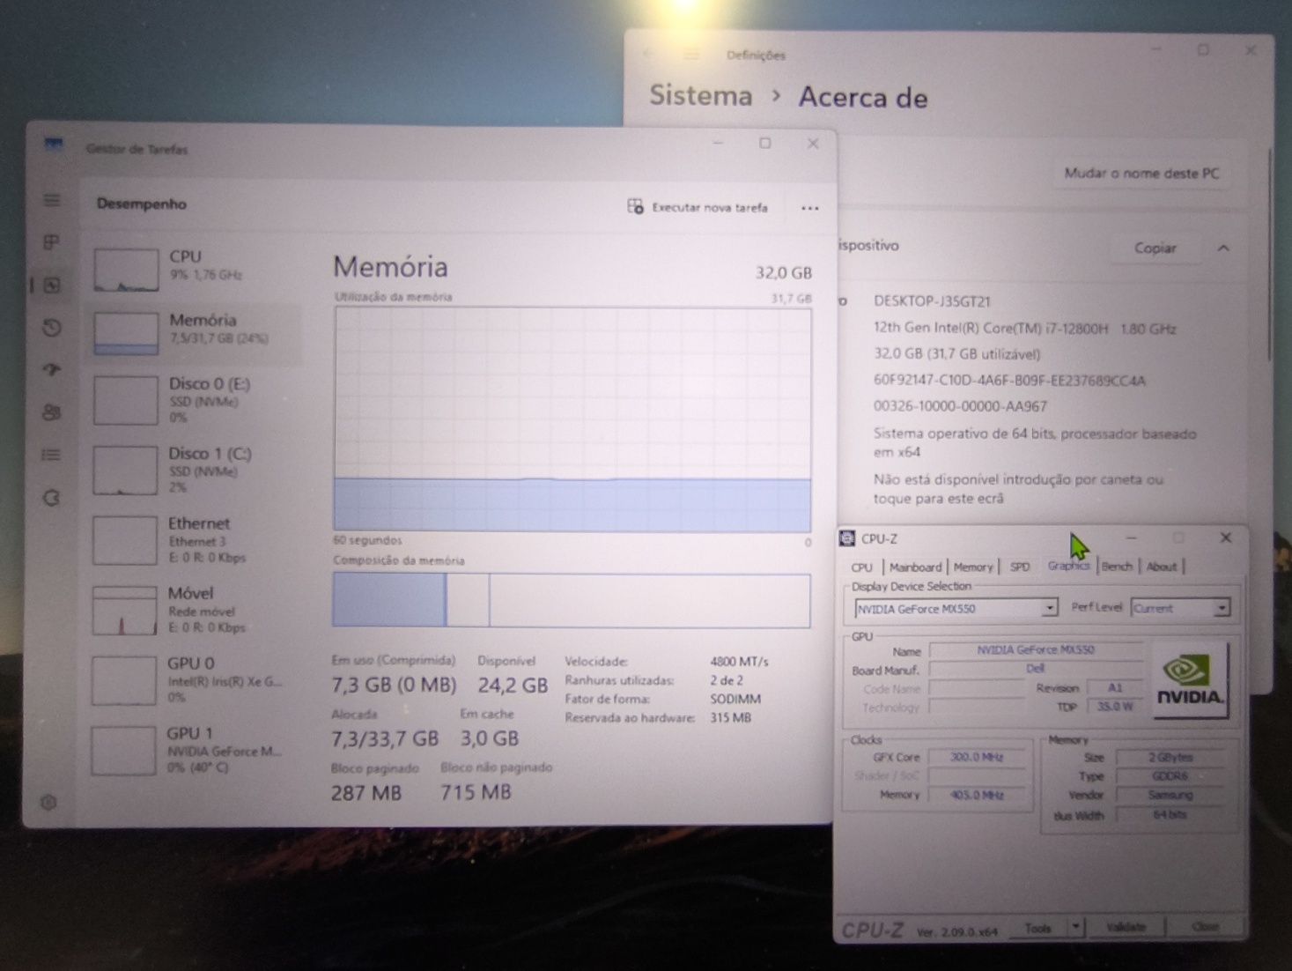This screenshot has height=971, width=1292.
Task: Select Ethernet performance item
Action: click(x=196, y=539)
